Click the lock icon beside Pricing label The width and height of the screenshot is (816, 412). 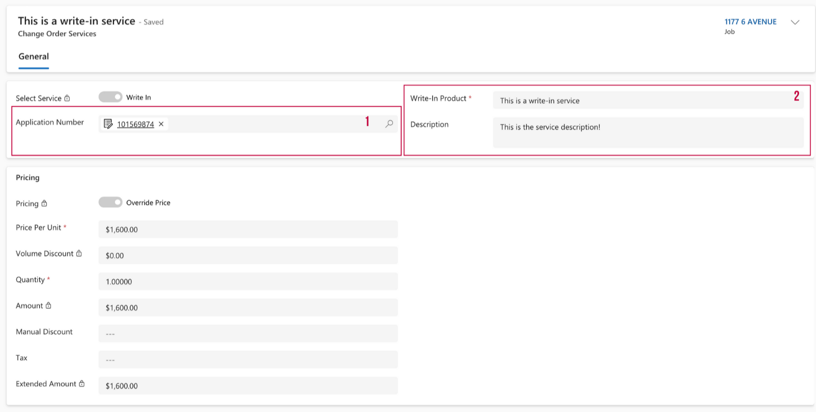coord(45,204)
